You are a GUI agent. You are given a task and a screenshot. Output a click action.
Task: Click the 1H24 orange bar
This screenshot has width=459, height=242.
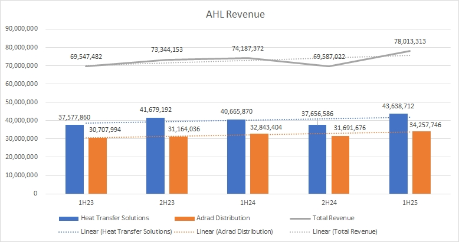point(259,164)
